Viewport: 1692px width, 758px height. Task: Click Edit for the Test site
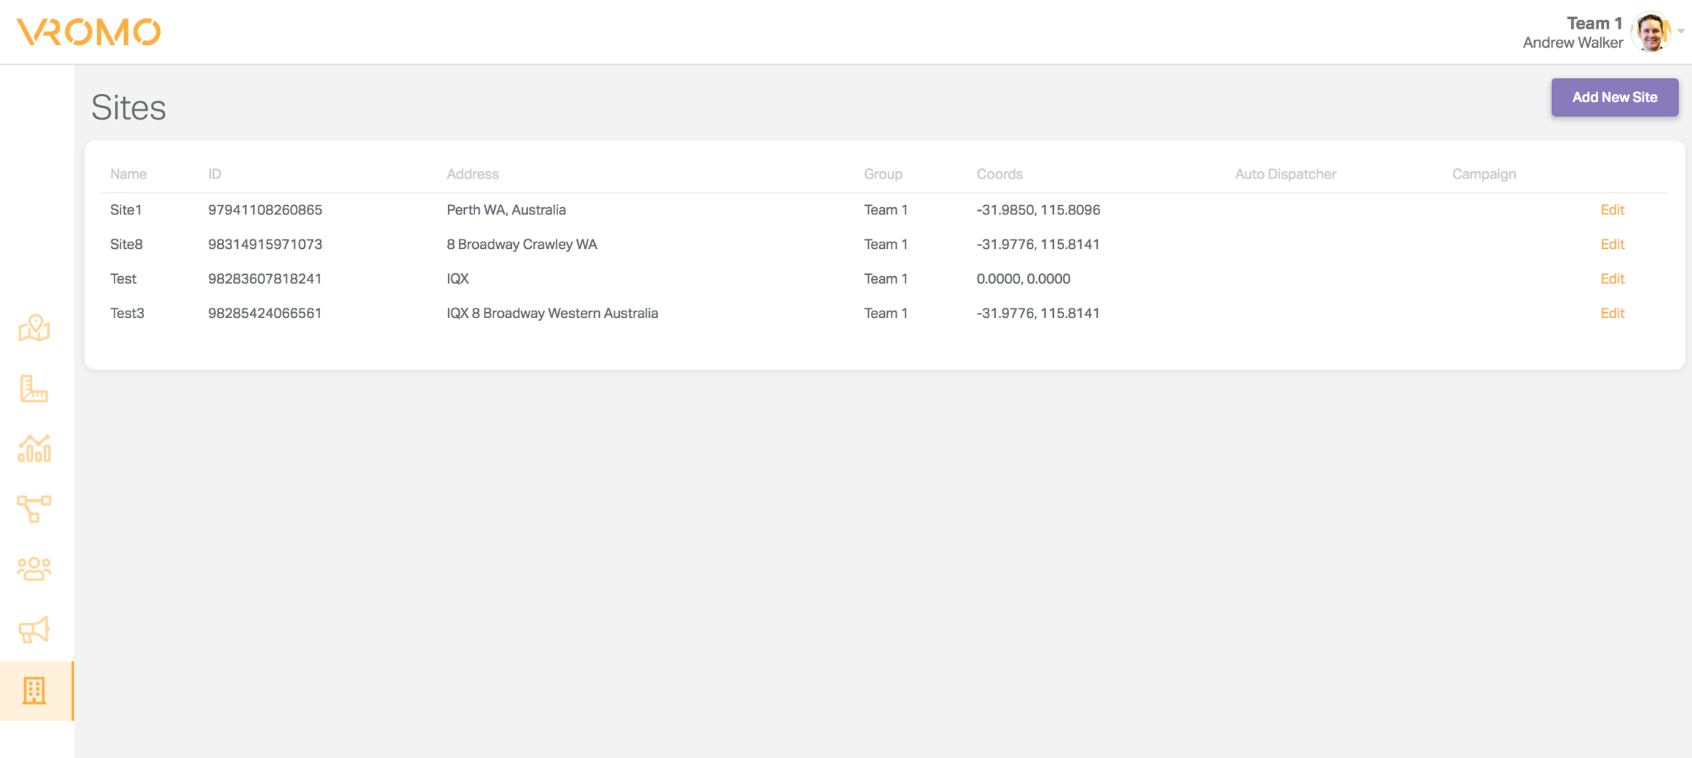[1612, 279]
